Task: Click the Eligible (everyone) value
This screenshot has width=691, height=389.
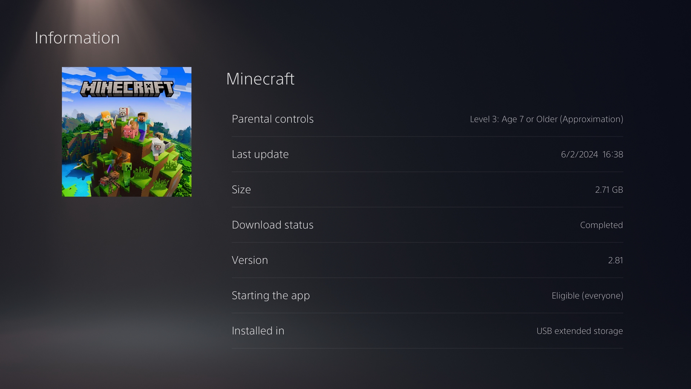Action: point(587,296)
